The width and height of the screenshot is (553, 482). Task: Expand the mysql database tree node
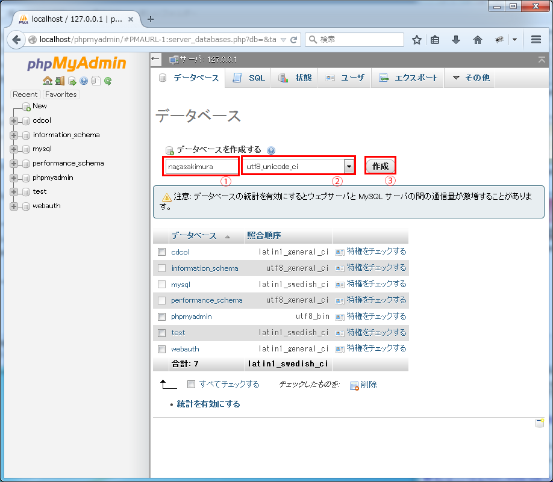pyautogui.click(x=14, y=149)
